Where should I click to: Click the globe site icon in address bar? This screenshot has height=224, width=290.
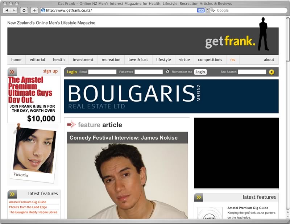pos(43,11)
